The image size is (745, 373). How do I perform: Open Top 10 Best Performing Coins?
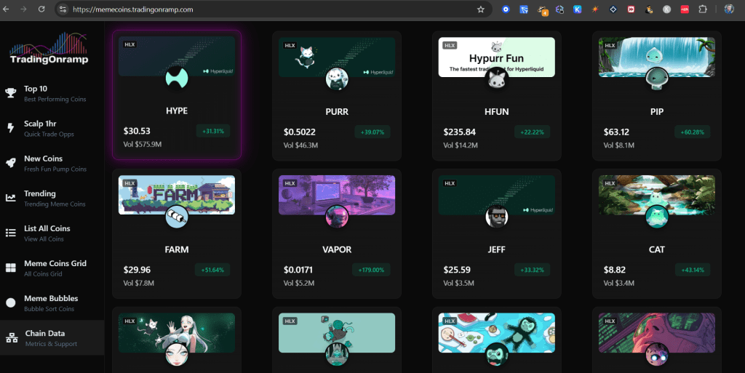point(52,94)
